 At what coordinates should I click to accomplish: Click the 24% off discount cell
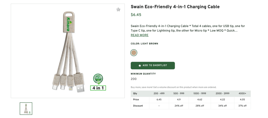click(x=179, y=106)
